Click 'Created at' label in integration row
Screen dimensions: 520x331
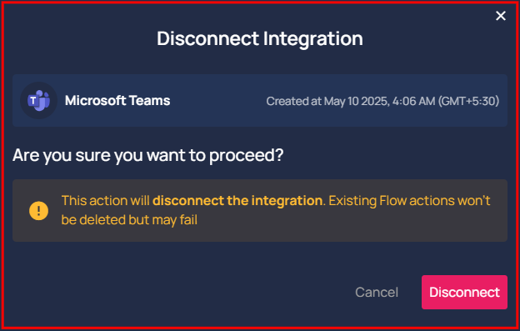pos(294,101)
